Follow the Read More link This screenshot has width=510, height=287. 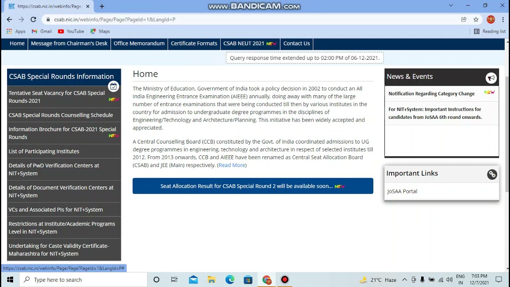[232, 165]
